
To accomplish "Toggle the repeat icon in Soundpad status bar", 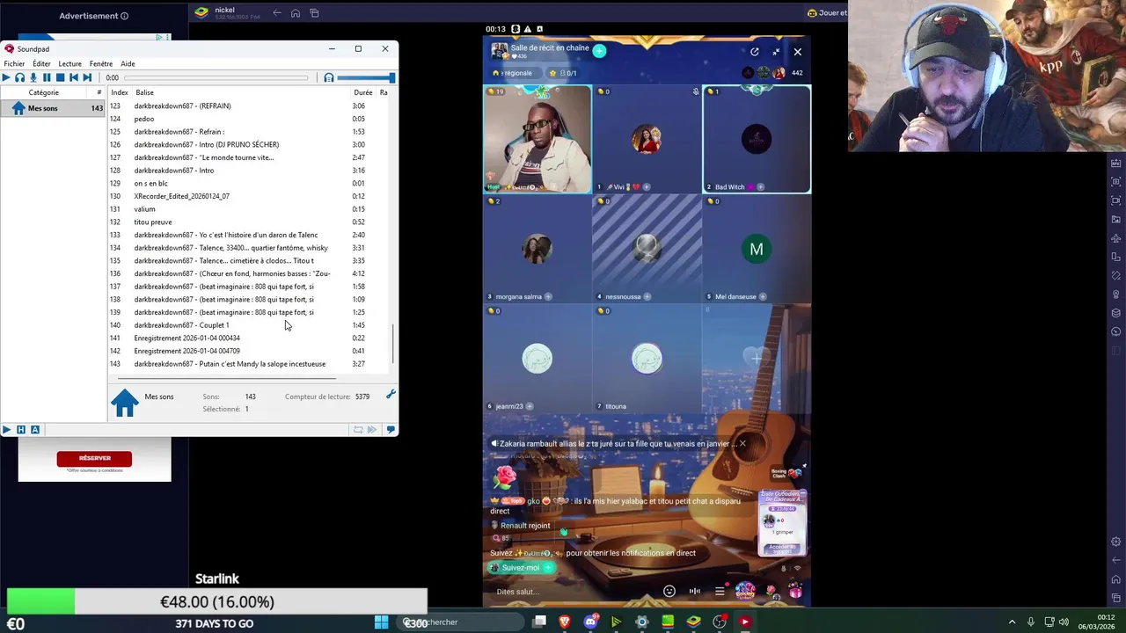I will (358, 430).
